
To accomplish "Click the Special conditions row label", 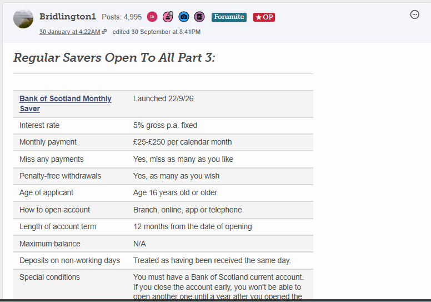I will tap(49, 277).
